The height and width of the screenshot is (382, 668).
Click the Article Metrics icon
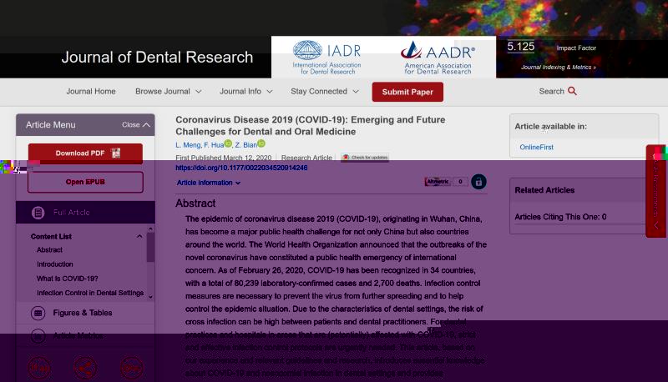point(38,336)
